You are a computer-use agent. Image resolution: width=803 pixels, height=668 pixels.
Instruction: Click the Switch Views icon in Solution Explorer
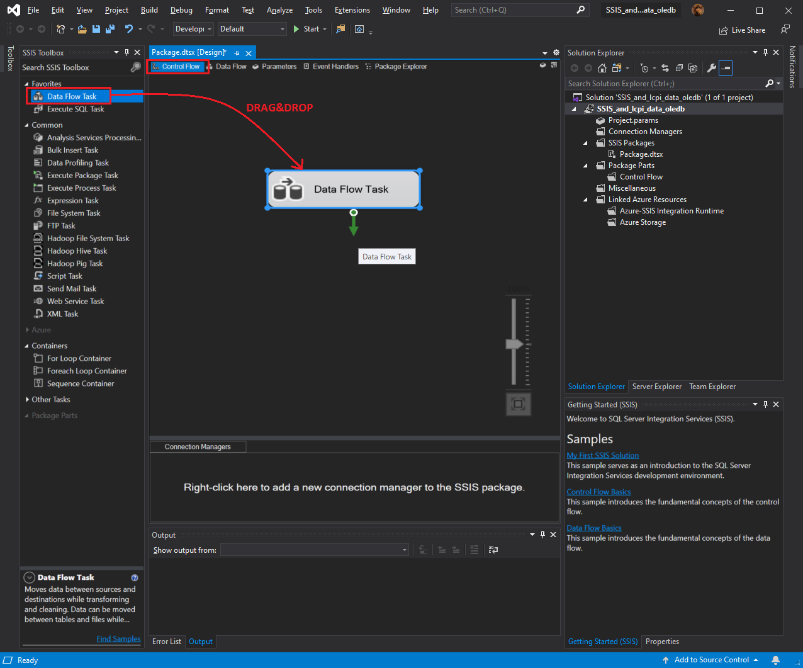pyautogui.click(x=617, y=68)
